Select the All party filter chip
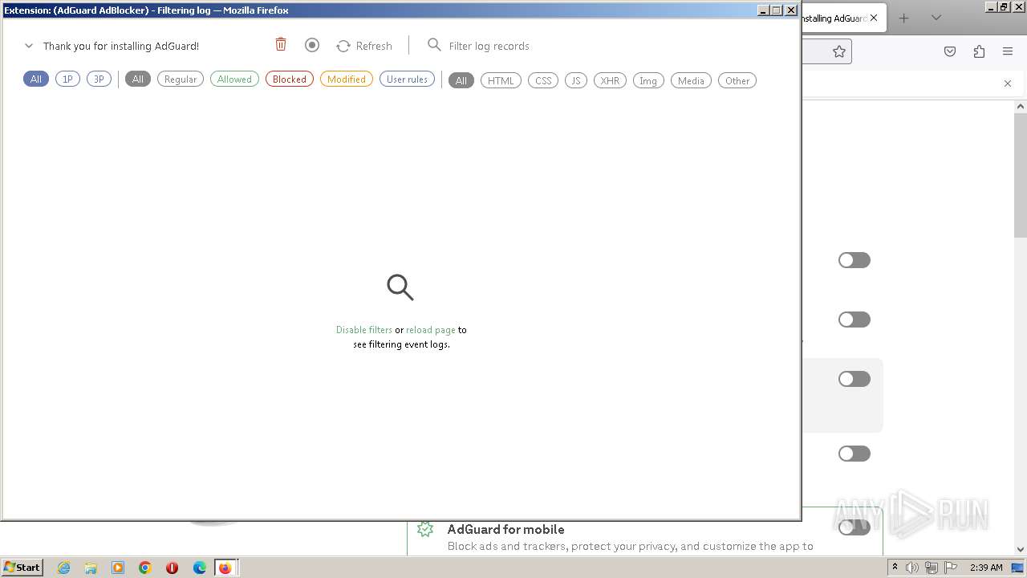Screen dimensions: 1027x578 coord(36,79)
